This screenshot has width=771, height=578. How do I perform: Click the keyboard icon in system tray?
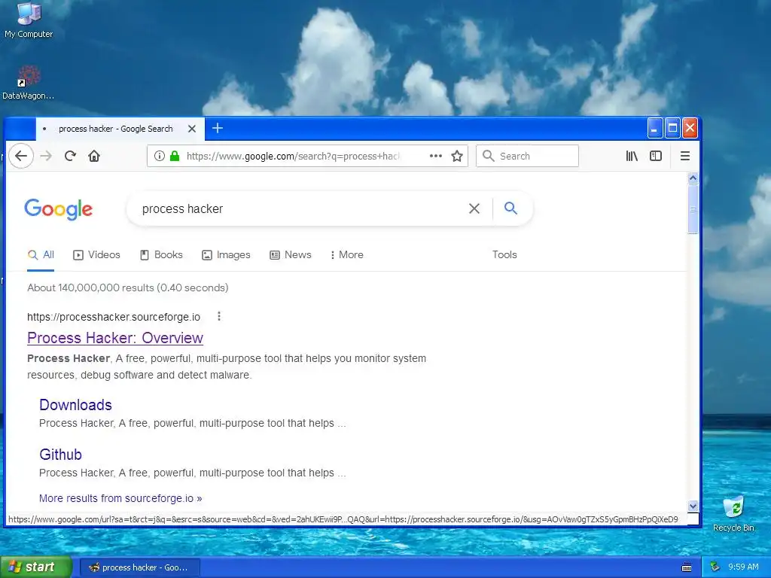687,567
